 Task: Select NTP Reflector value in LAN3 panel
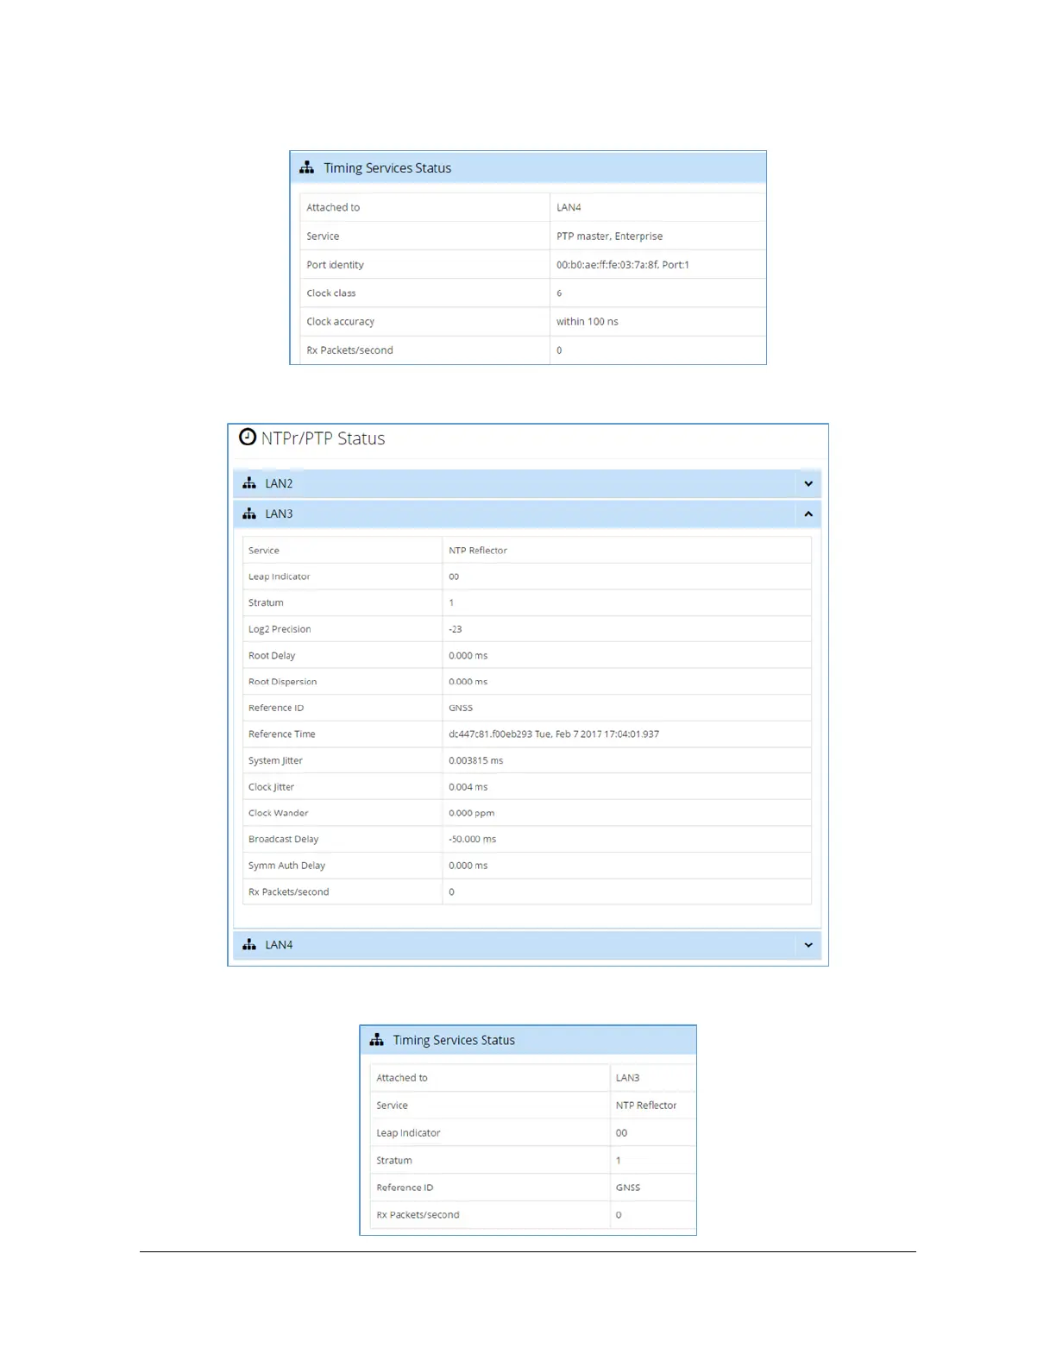tap(478, 551)
